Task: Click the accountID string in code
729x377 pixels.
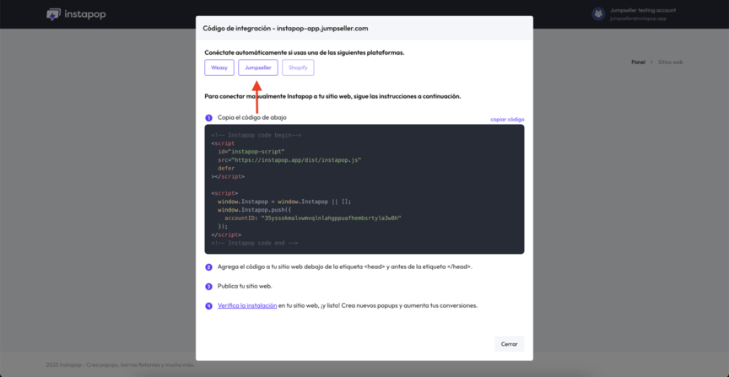Action: point(331,218)
